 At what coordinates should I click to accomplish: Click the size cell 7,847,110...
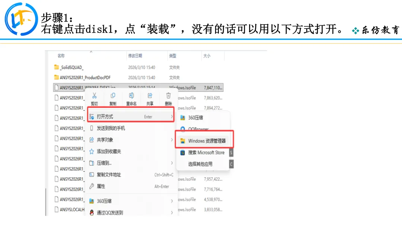213,88
